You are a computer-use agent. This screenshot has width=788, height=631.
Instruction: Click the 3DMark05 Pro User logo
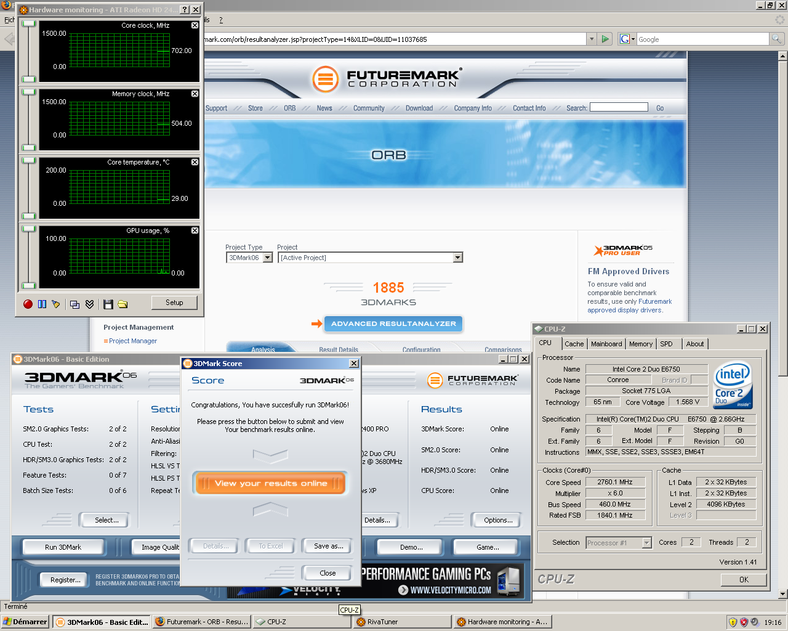pyautogui.click(x=622, y=250)
